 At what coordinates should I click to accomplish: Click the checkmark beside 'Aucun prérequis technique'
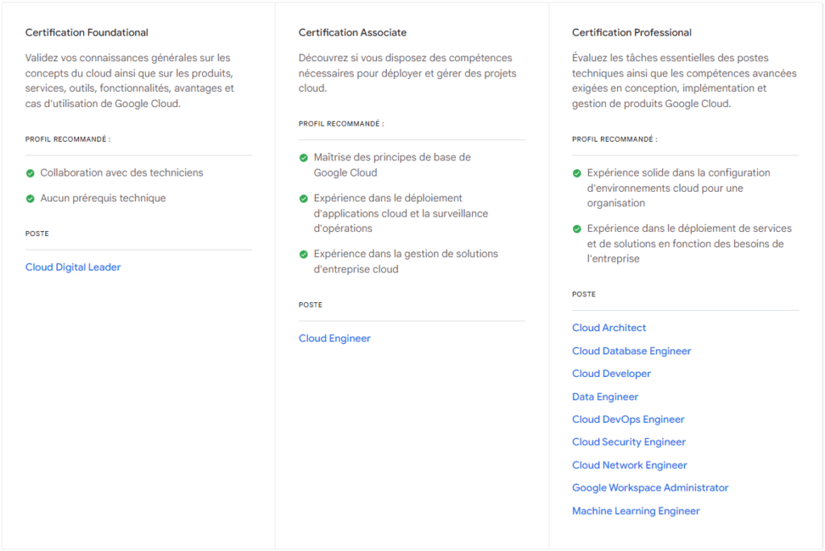coord(31,197)
